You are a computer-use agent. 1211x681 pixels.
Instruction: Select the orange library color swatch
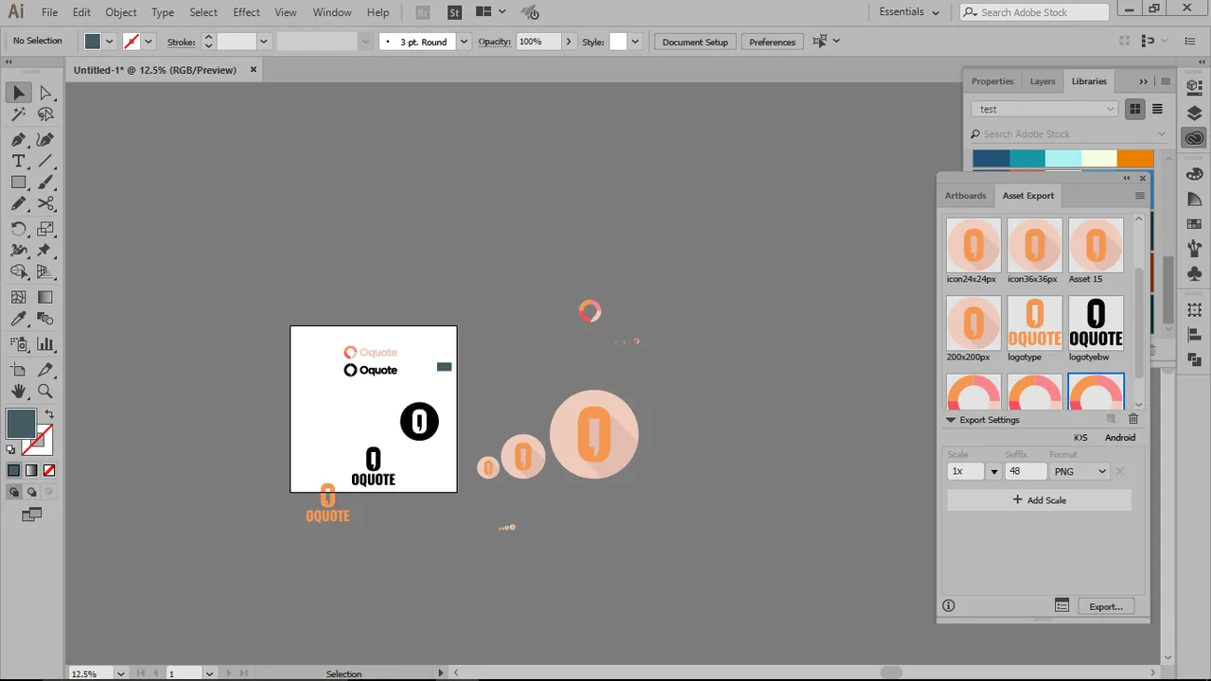[1135, 158]
